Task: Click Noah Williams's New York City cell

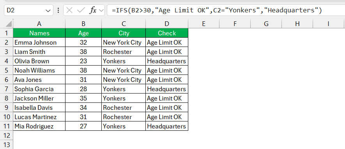Action: pyautogui.click(x=124, y=70)
